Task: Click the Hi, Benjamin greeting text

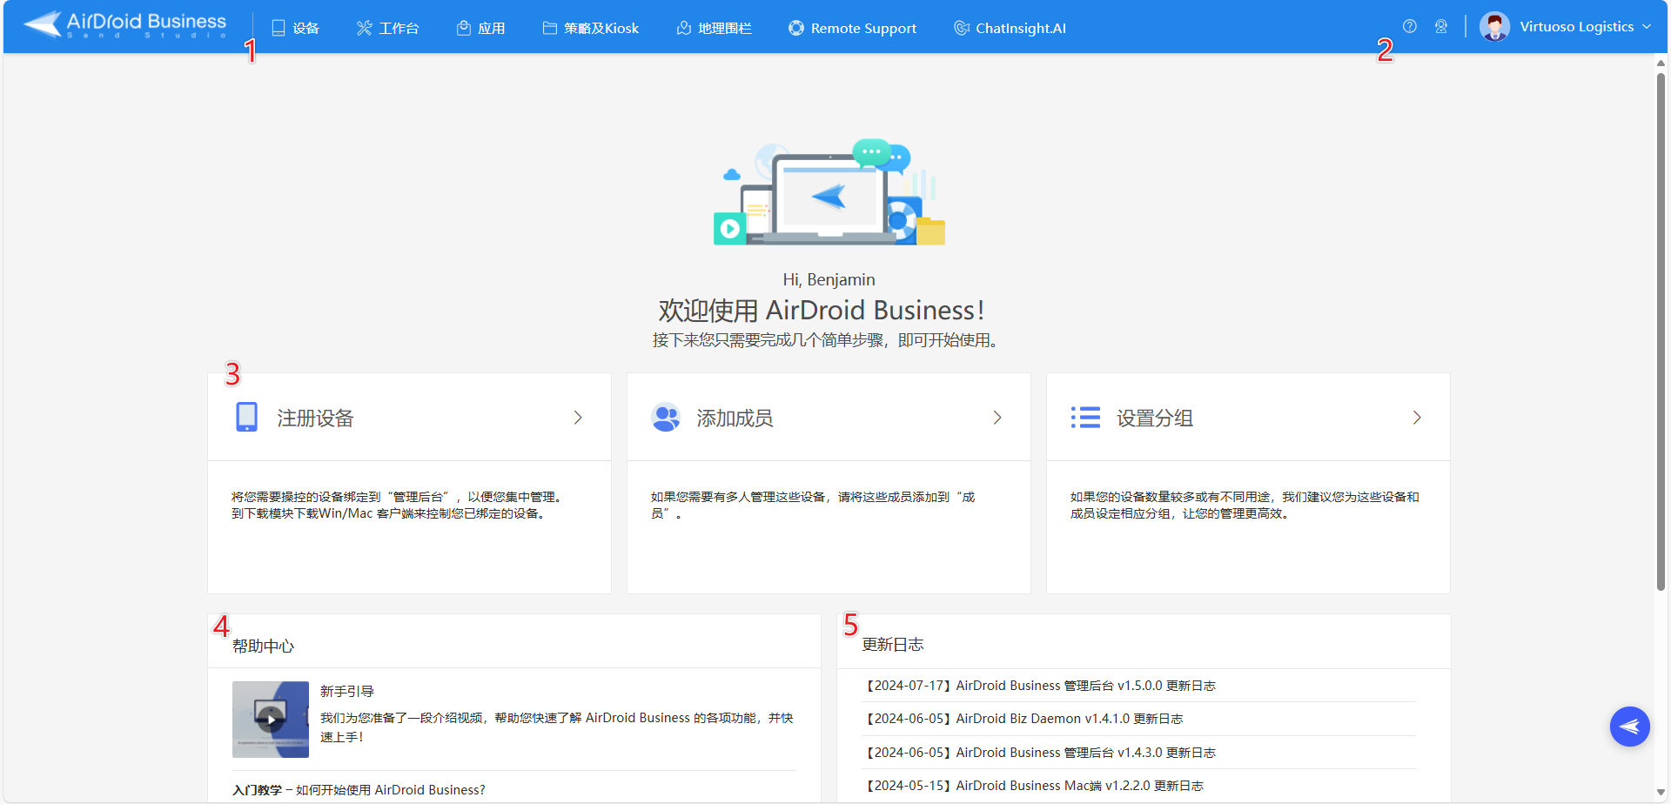Action: pyautogui.click(x=829, y=279)
